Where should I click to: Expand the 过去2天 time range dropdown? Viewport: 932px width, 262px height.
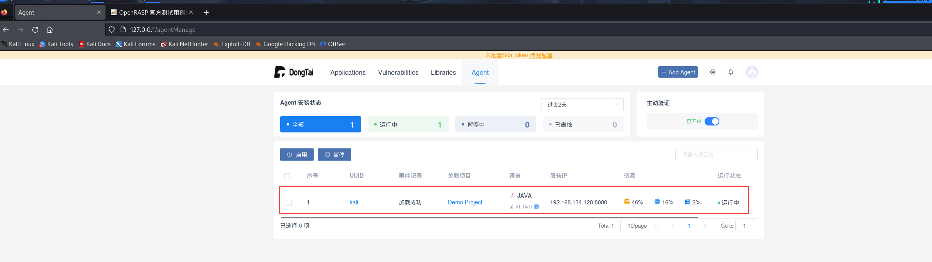582,105
